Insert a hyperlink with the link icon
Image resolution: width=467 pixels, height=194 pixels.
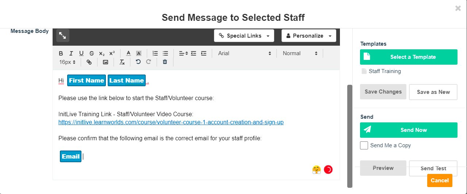pos(89,62)
